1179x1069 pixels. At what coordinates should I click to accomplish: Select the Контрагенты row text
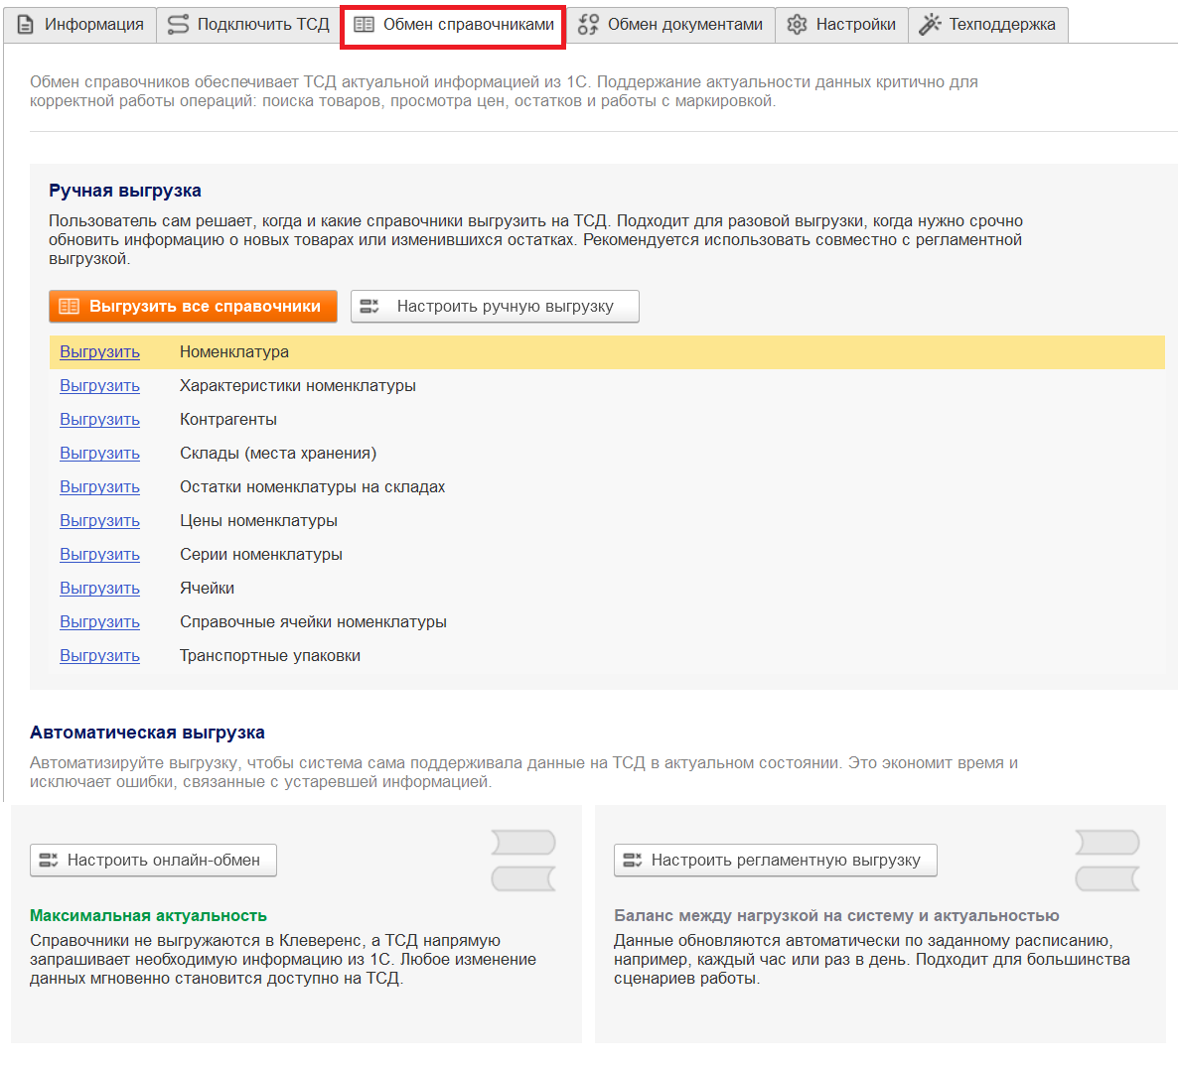tap(228, 420)
